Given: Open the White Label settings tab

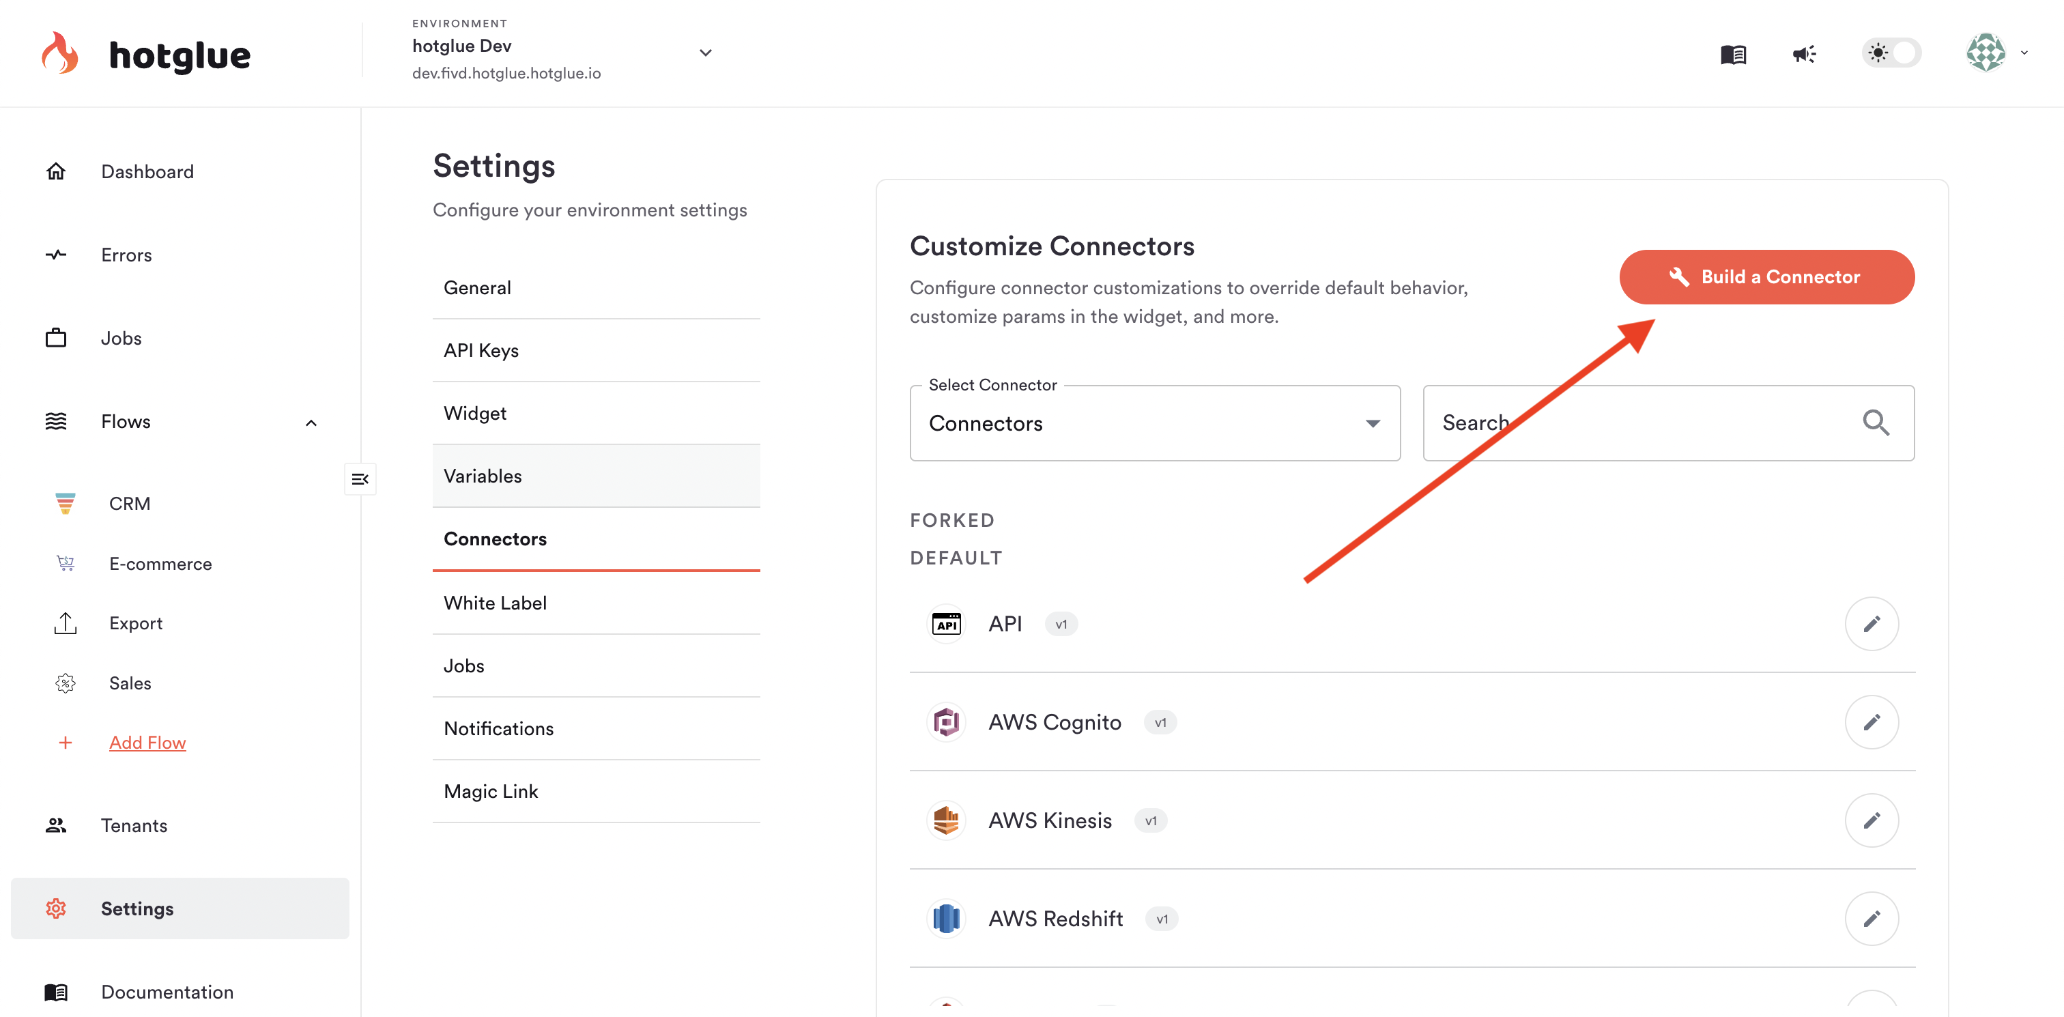Looking at the screenshot, I should click(596, 603).
